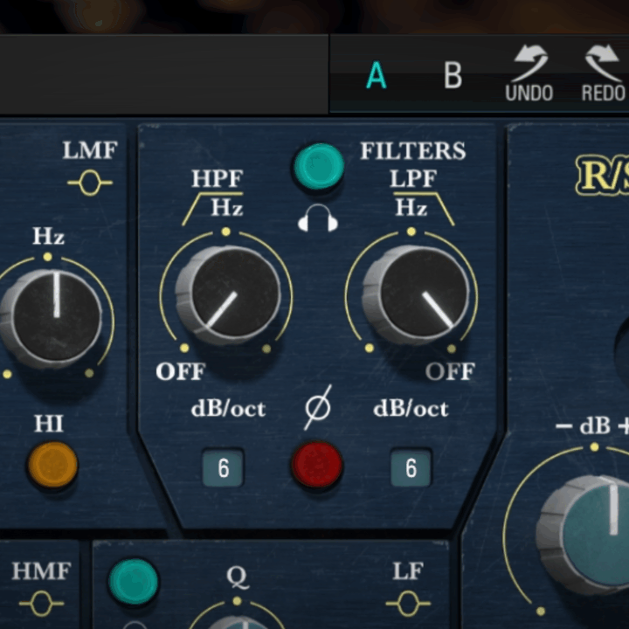629x629 pixels.
Task: Open the LPF dB/oct slope selector
Action: [411, 468]
